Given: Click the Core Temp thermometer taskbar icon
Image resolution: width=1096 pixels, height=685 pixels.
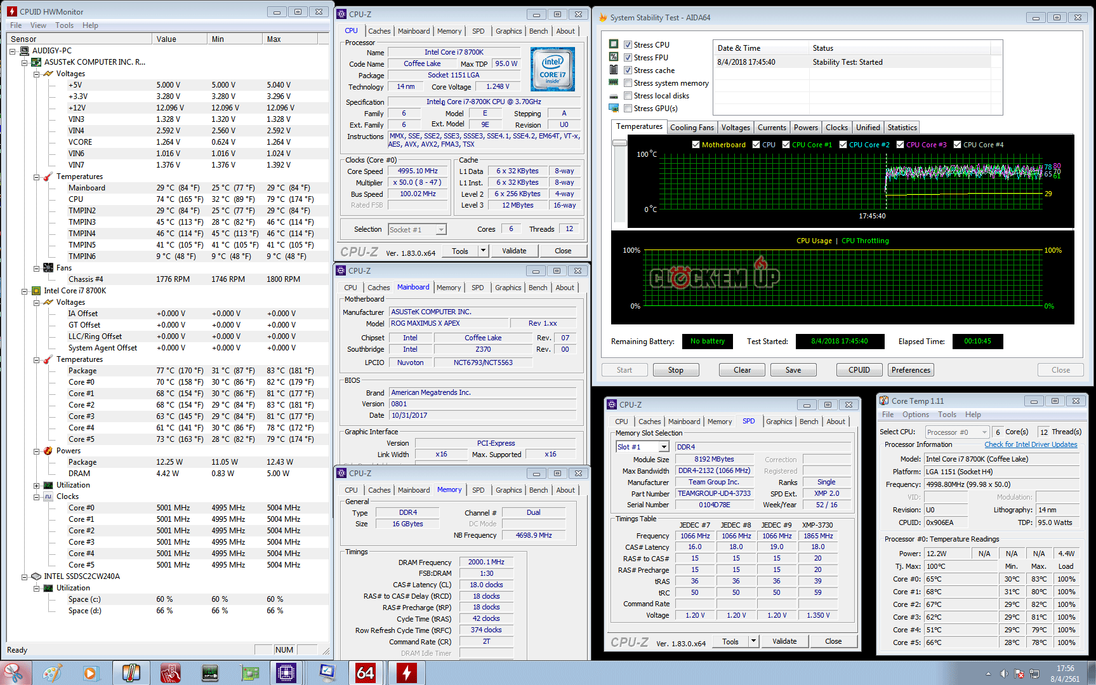Looking at the screenshot, I should coord(131,672).
